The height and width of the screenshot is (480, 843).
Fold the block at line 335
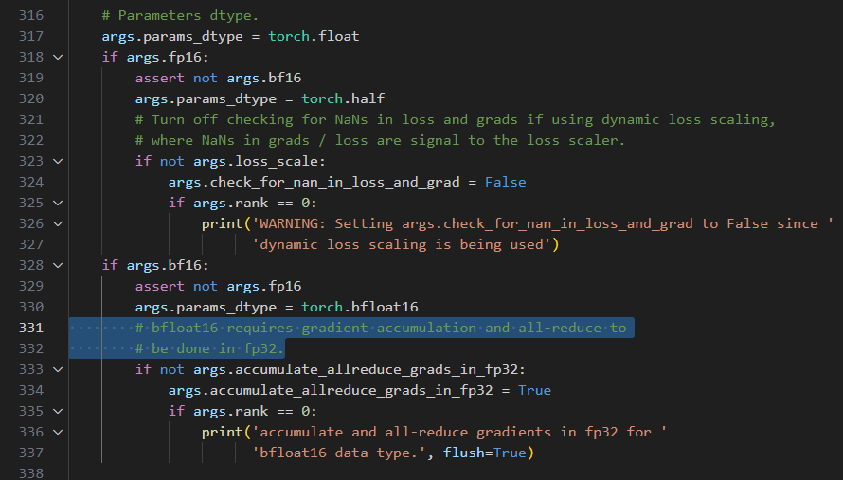(59, 411)
